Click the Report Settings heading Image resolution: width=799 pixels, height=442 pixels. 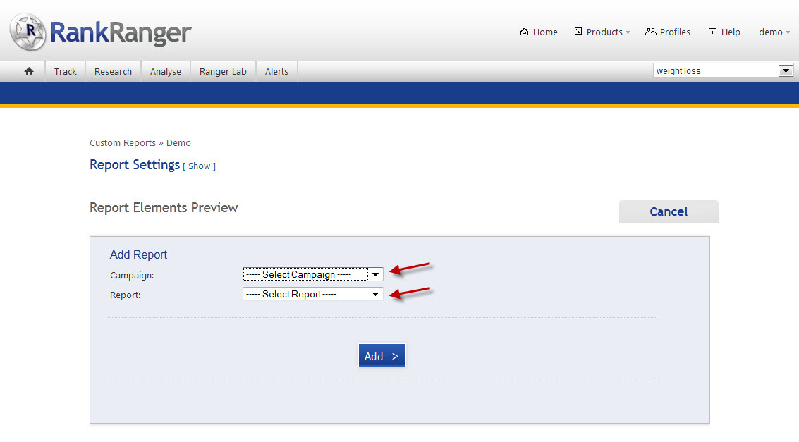(135, 165)
